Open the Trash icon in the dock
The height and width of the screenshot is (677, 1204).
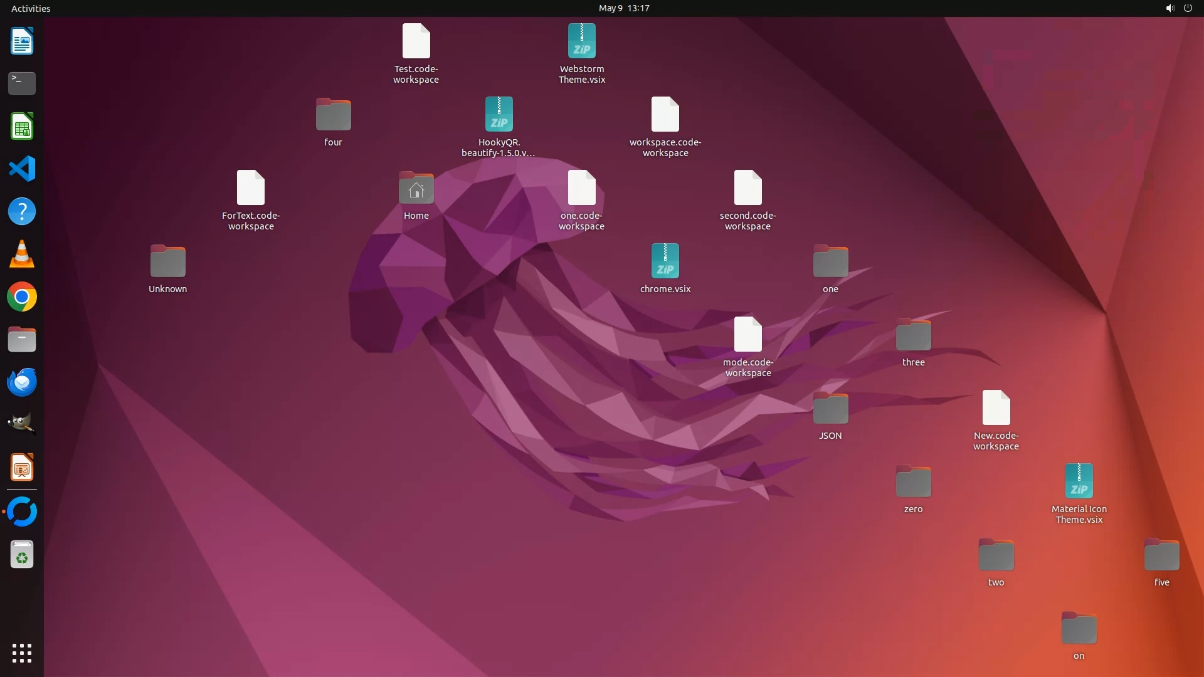(x=22, y=555)
